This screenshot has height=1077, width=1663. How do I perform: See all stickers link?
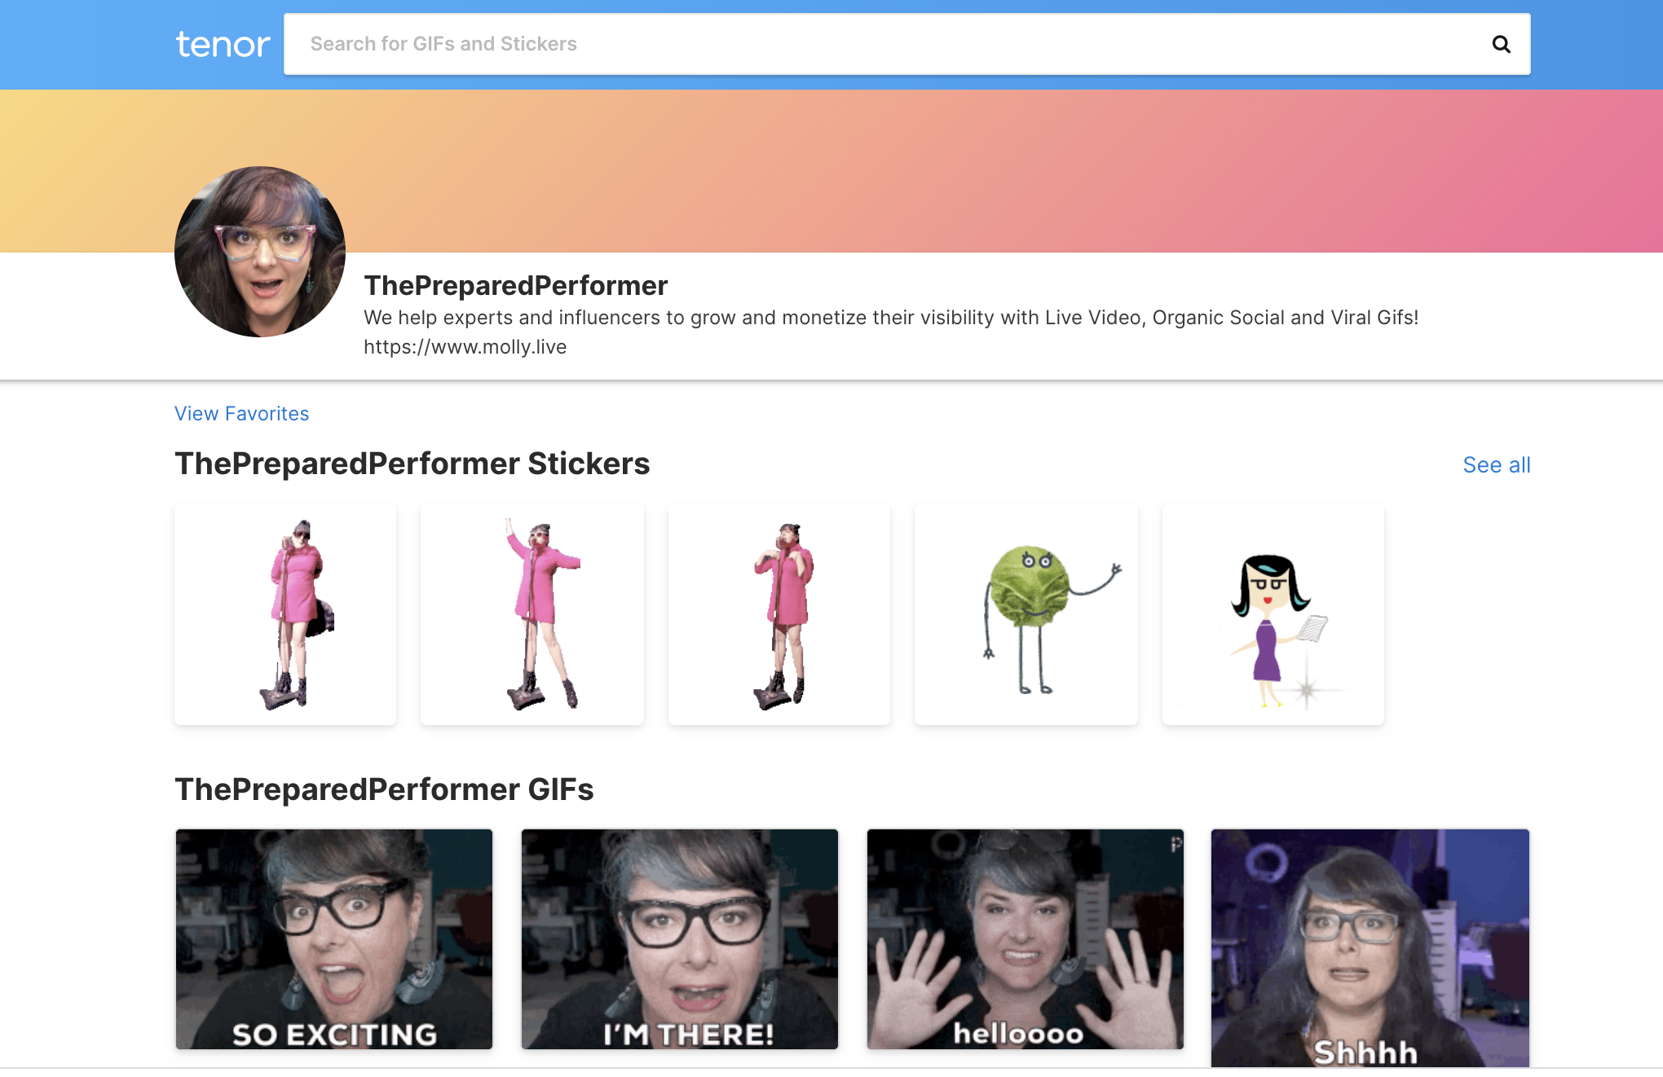pyautogui.click(x=1496, y=465)
